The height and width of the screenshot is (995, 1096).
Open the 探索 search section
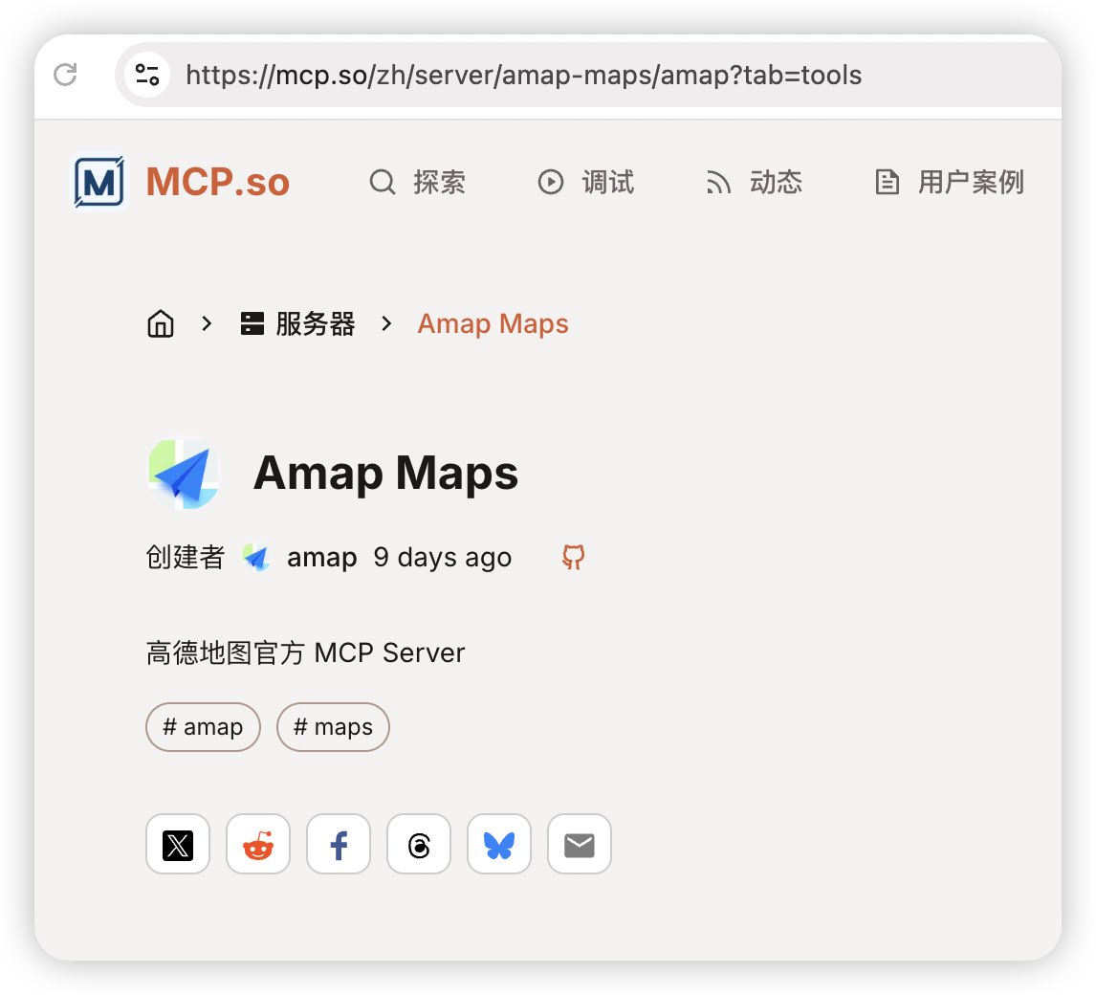[x=418, y=183]
